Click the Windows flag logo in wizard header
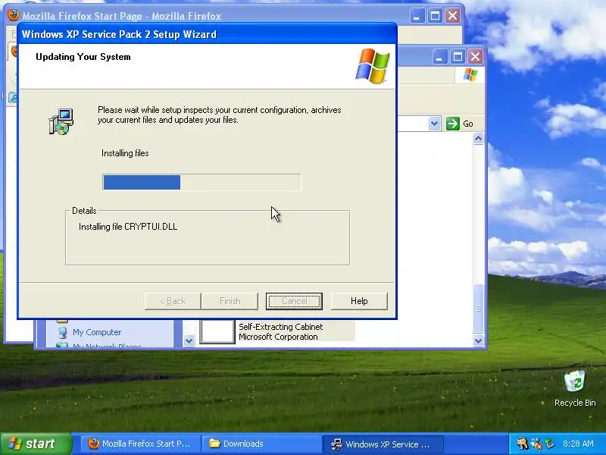The image size is (606, 455). click(373, 66)
